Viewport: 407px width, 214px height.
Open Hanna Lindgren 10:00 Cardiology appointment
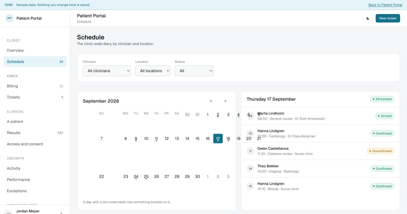320,134
